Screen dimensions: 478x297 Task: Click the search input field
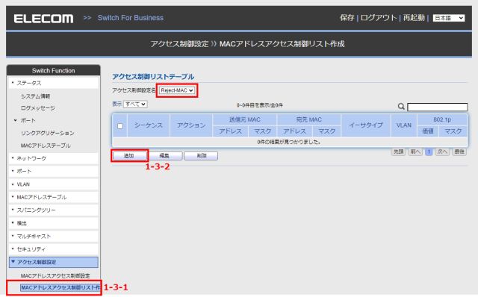[437, 107]
